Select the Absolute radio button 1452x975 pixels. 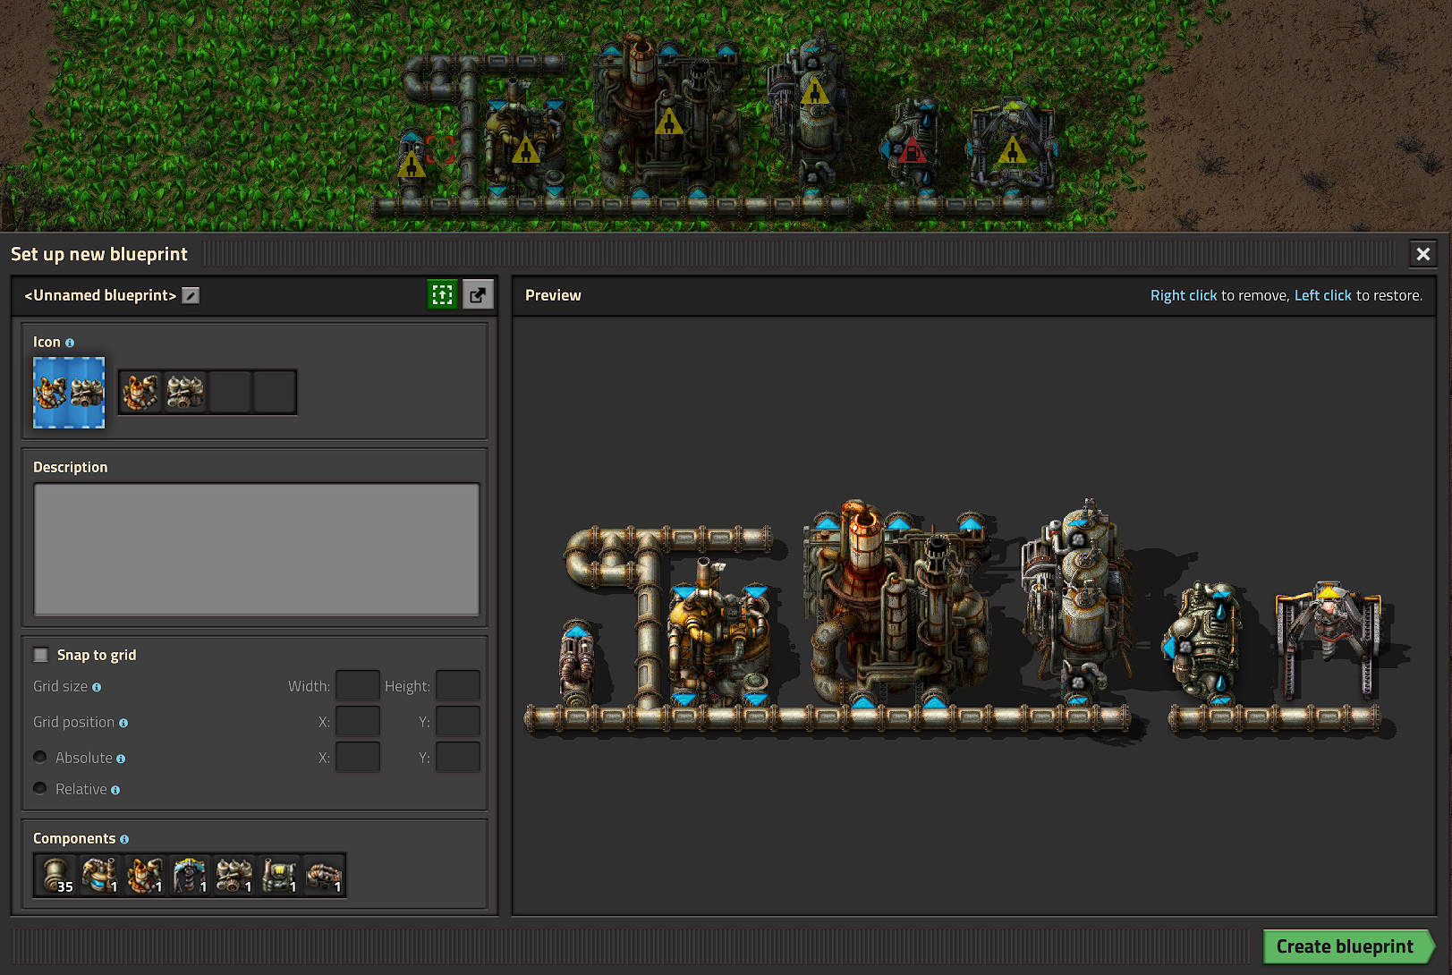tap(40, 757)
